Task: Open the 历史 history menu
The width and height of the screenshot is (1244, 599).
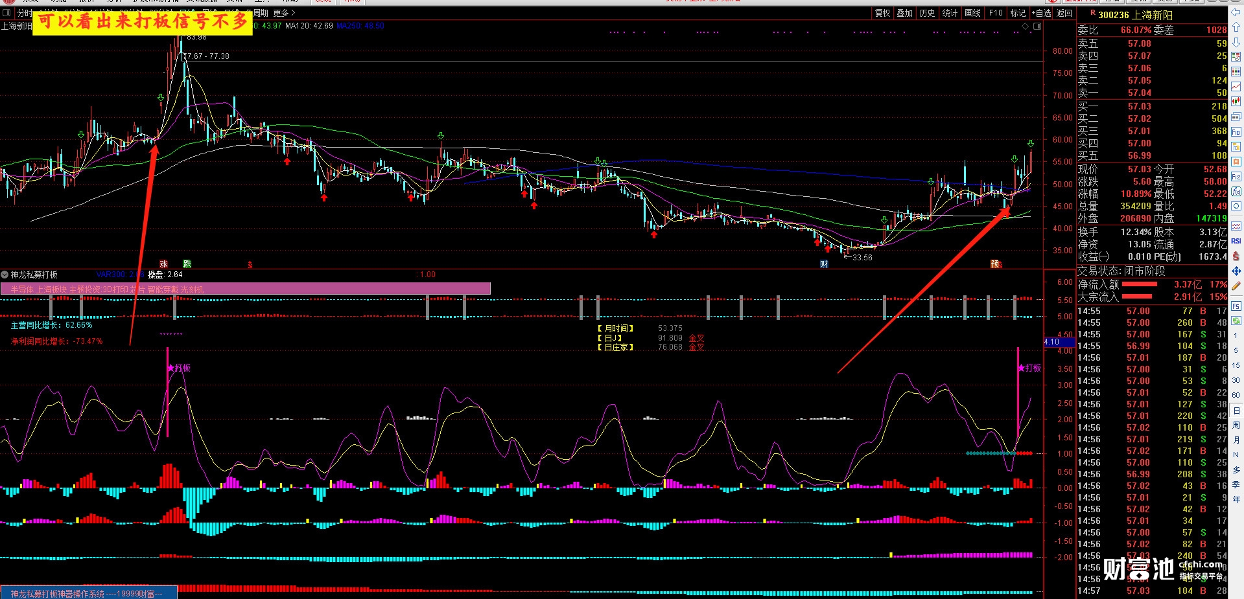Action: (x=928, y=13)
